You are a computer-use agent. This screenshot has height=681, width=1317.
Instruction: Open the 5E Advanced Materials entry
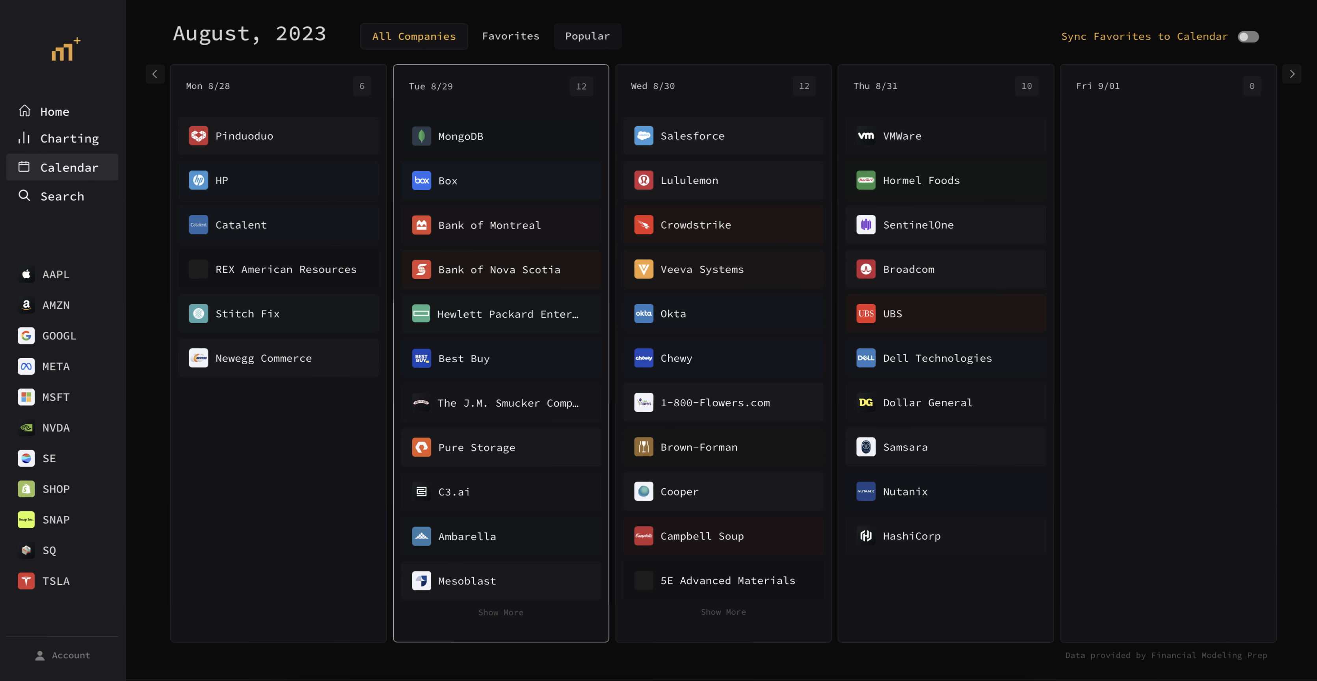click(x=723, y=581)
